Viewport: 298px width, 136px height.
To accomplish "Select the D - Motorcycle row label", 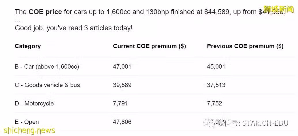I will (x=34, y=103).
